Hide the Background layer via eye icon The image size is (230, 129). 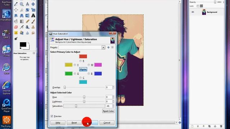point(193,12)
